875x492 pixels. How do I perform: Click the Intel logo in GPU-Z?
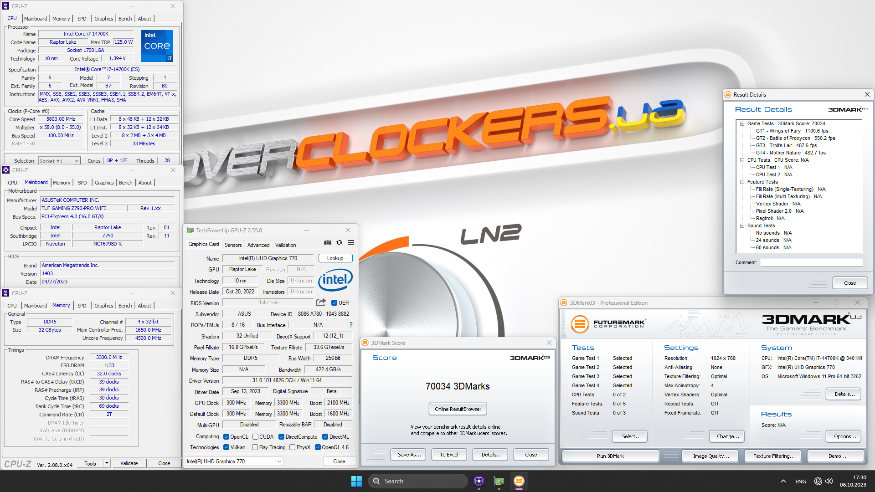(x=335, y=280)
